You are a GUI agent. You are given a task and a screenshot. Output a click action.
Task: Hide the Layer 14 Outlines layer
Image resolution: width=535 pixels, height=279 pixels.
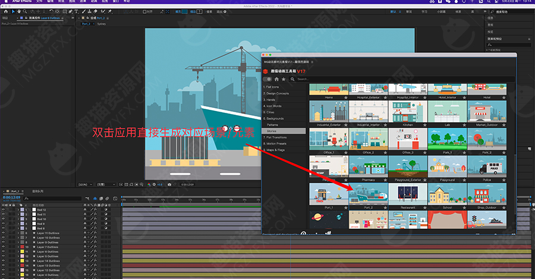[4, 261]
